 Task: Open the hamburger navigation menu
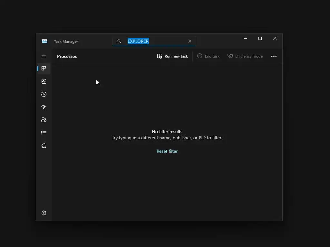tap(44, 56)
